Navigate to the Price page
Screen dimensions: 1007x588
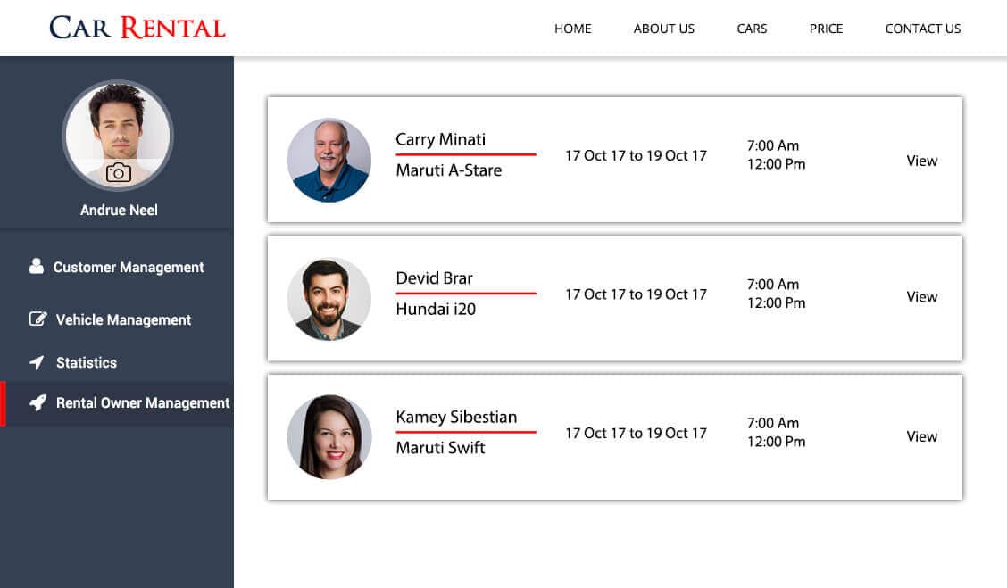pyautogui.click(x=826, y=29)
